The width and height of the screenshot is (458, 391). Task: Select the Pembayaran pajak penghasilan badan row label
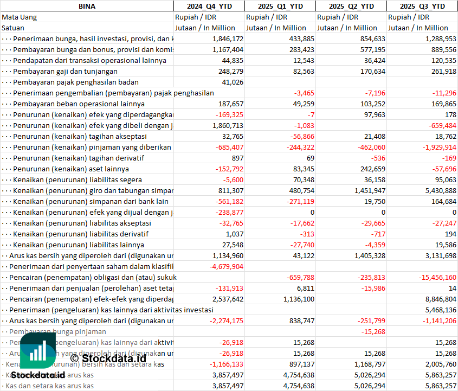click(x=76, y=82)
